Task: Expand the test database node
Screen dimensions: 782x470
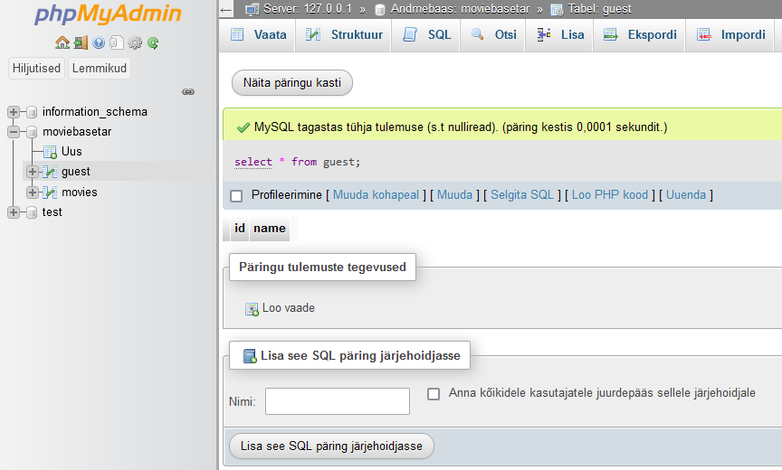Action: coord(14,212)
